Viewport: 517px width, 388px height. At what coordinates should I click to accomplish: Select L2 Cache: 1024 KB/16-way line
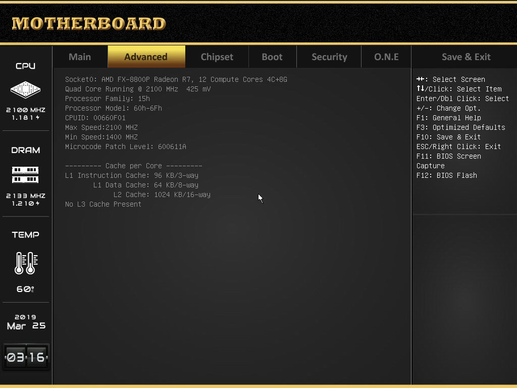pyautogui.click(x=162, y=195)
